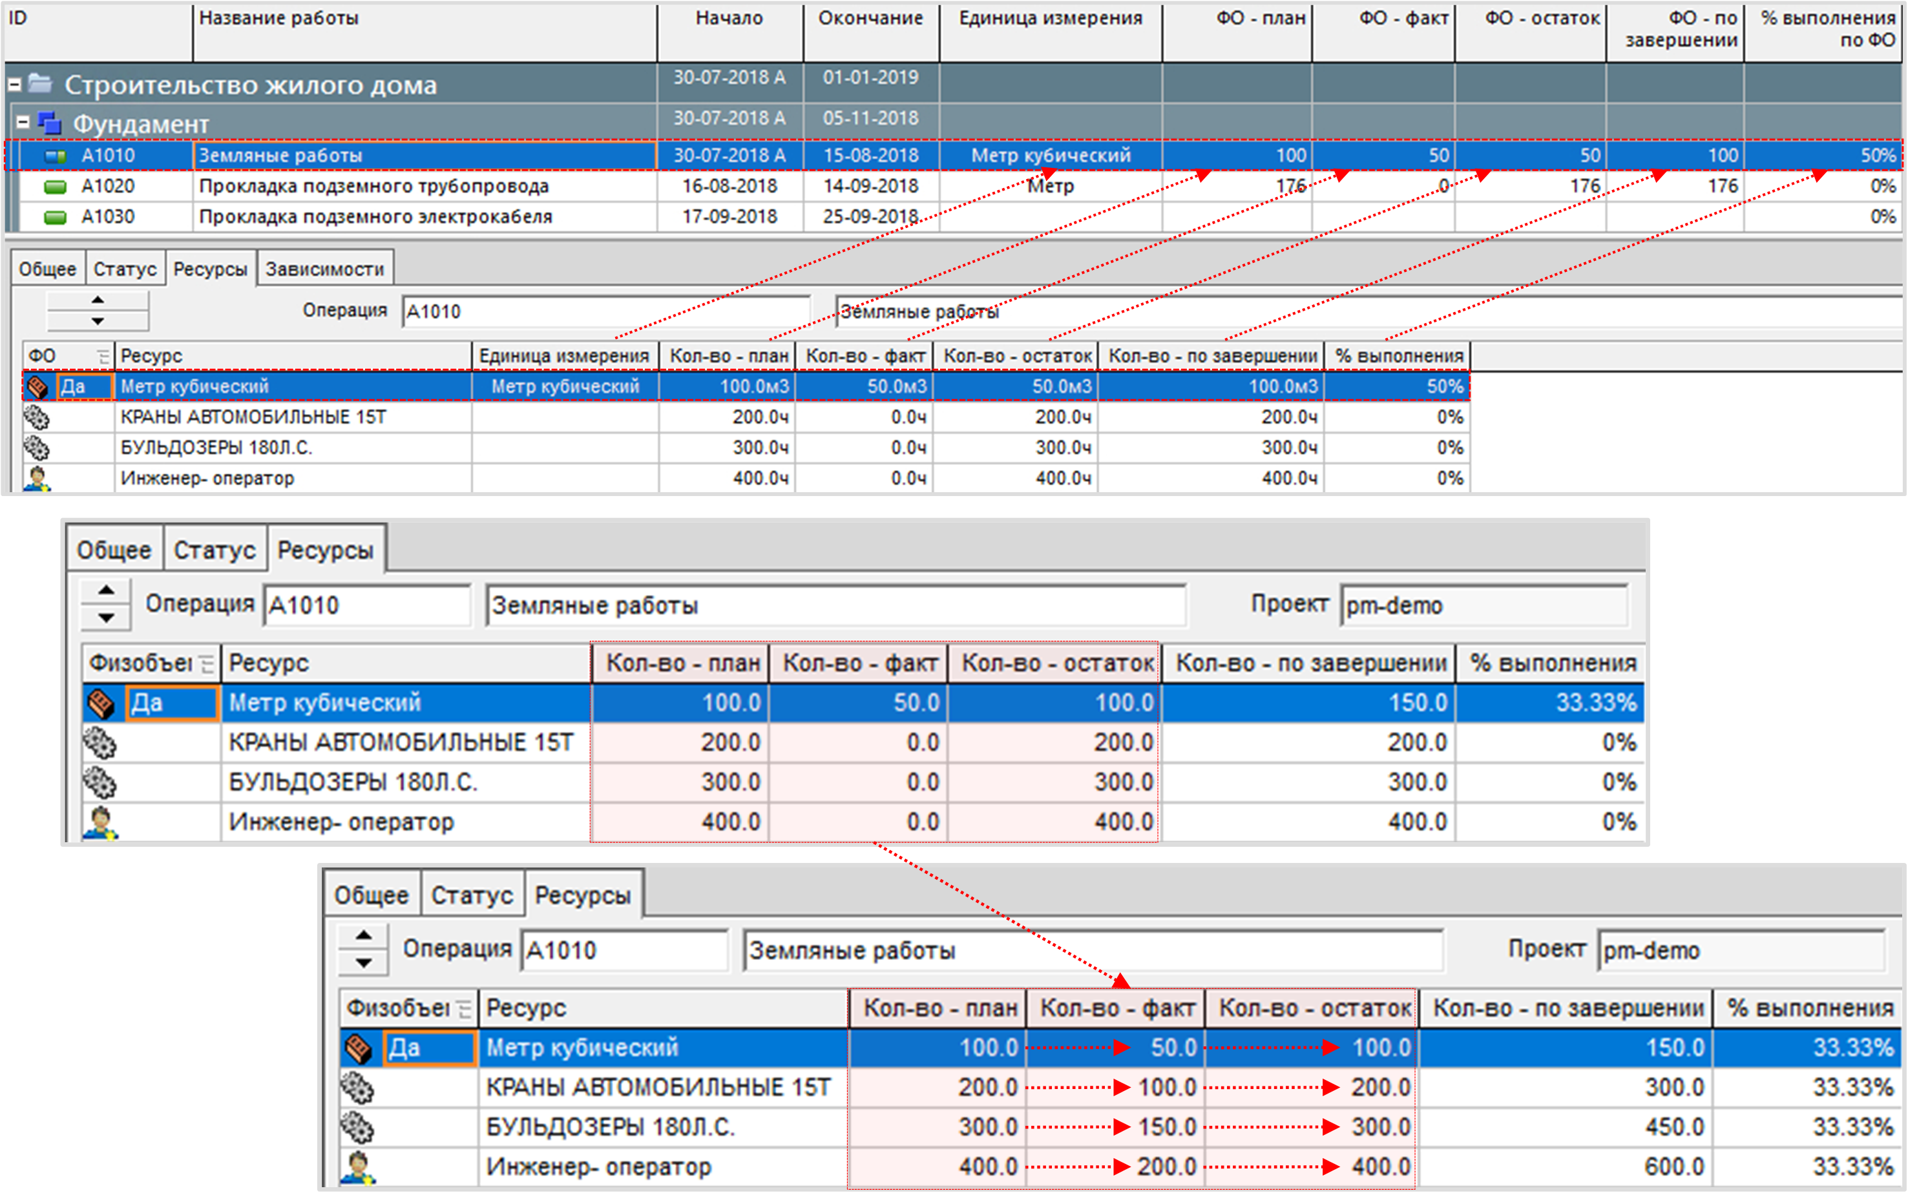Click the person icon of Инженер- оператор in the bottom panel

pos(357,1167)
